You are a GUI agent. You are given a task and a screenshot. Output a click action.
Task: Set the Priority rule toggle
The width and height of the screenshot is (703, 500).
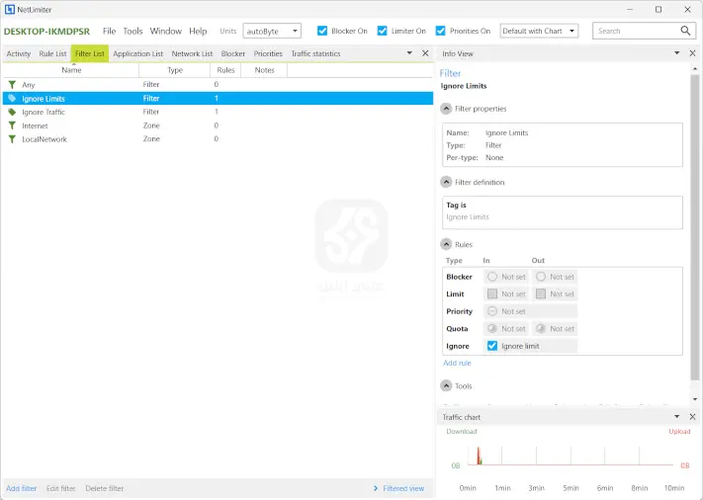point(492,311)
